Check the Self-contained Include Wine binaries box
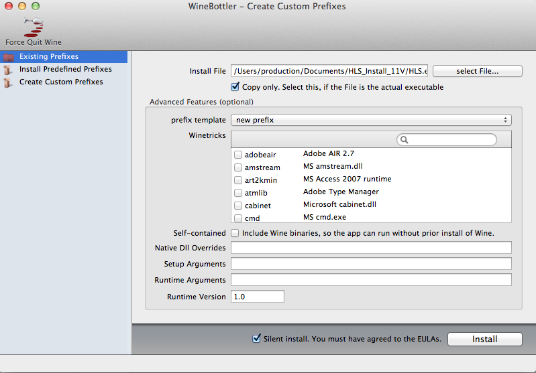The height and width of the screenshot is (373, 536). (235, 233)
